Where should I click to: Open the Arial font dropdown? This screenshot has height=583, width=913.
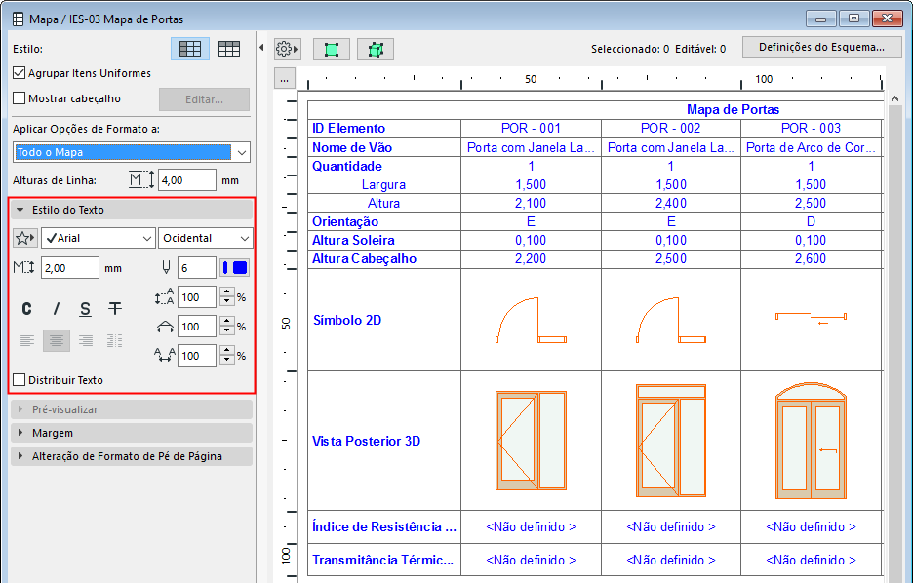99,238
